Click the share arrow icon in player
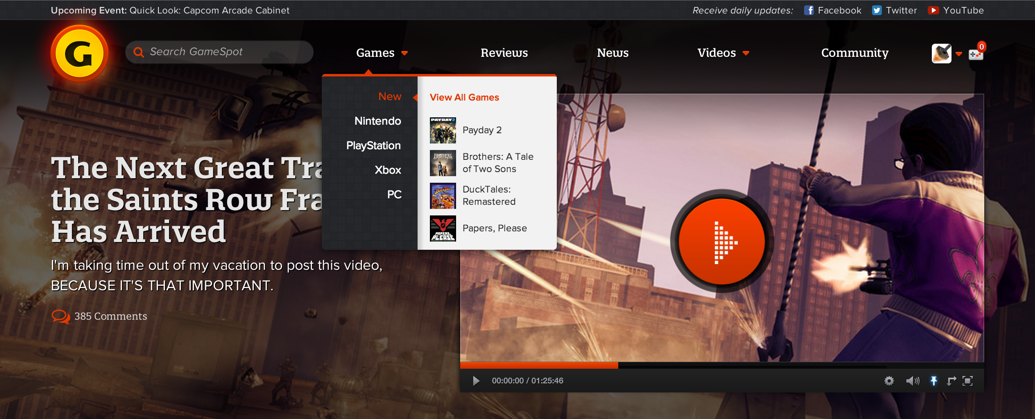Screen dimensions: 1035x419 [x=951, y=381]
